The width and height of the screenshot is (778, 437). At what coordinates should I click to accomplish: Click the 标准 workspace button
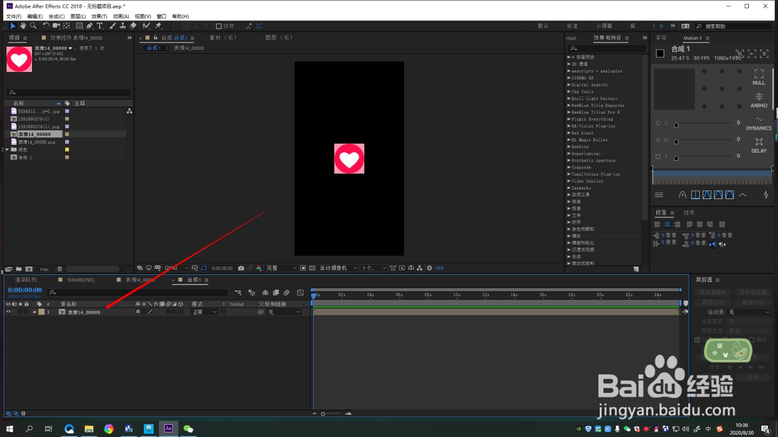pos(572,26)
